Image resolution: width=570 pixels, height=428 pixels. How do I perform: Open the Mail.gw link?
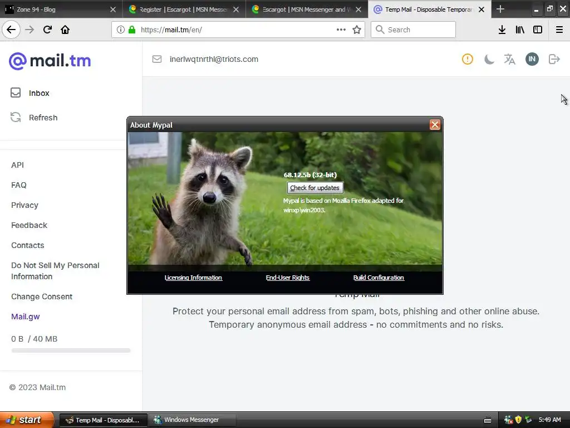pyautogui.click(x=26, y=317)
